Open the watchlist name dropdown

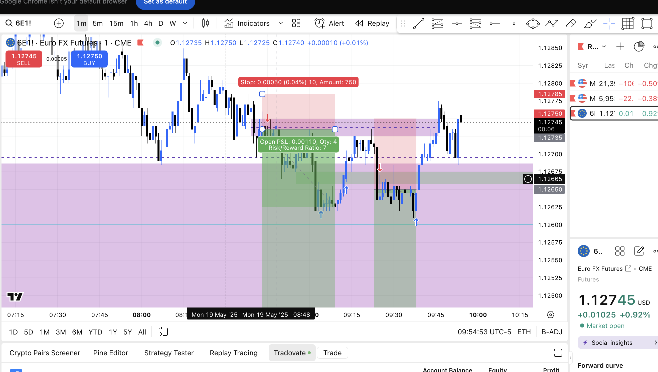(596, 46)
